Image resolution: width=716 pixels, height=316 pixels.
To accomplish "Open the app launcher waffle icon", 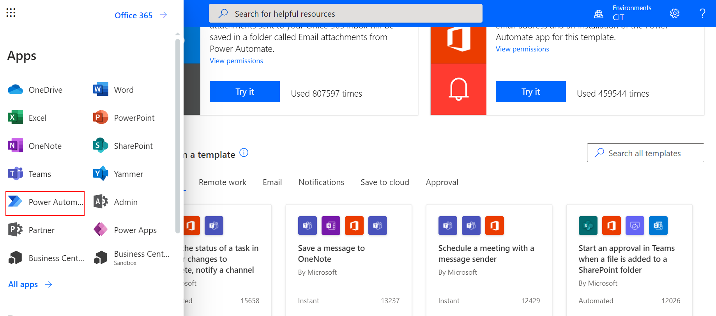I will click(x=11, y=13).
